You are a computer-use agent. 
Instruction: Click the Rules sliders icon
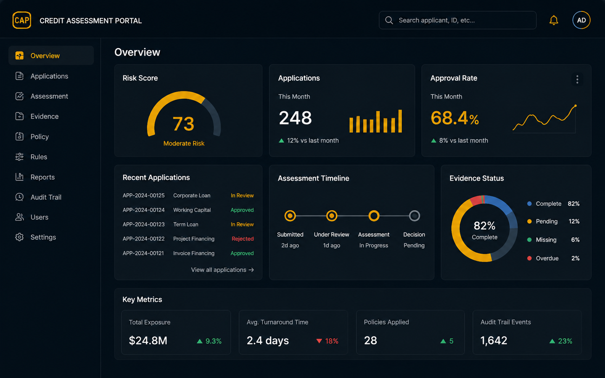tap(19, 157)
